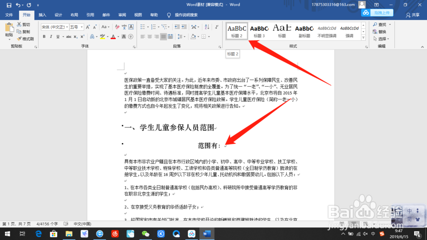Viewport: 427px width, 240px height.
Task: Click the Find (查找) magnifier button
Action: tap(380, 24)
